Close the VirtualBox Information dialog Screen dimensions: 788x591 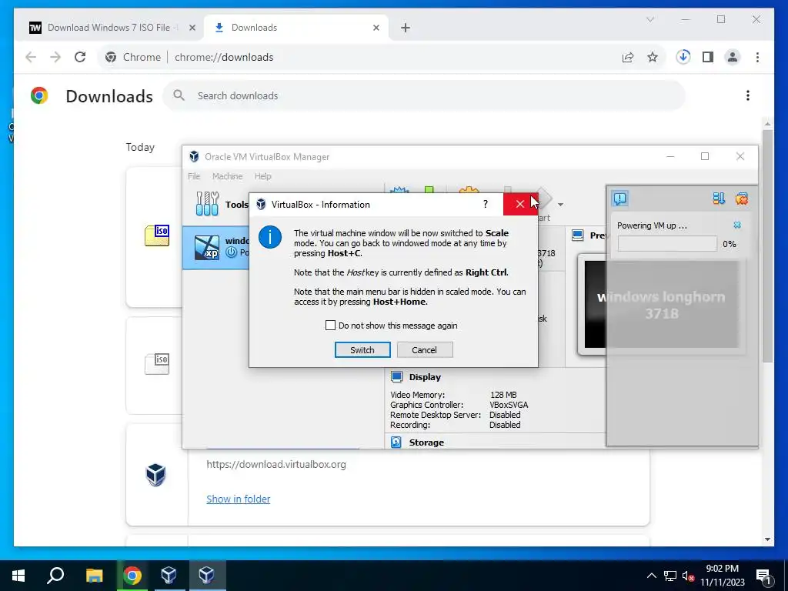coord(520,204)
